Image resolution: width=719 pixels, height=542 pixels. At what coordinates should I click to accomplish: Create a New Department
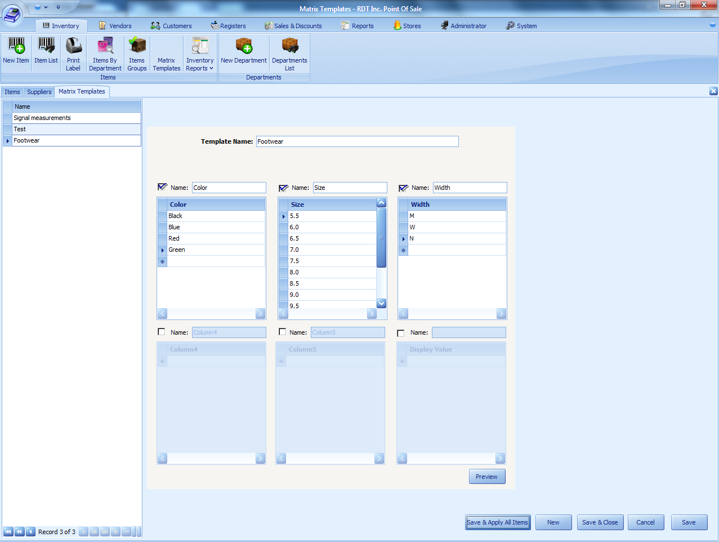pyautogui.click(x=243, y=52)
